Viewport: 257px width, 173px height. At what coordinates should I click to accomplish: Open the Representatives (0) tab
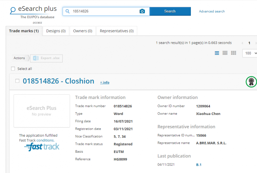pyautogui.click(x=117, y=31)
